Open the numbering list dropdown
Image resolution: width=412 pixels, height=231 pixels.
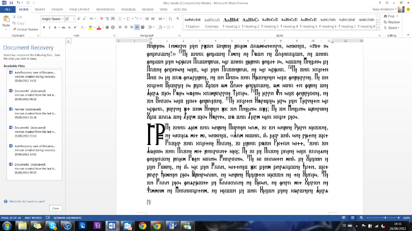133,19
